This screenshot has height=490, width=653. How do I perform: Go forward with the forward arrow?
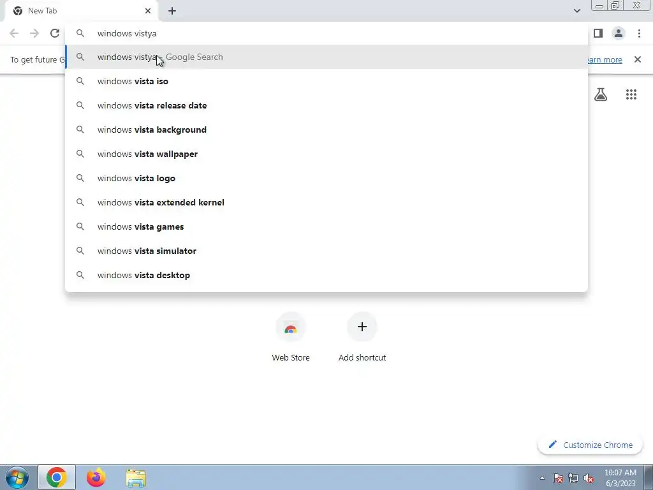[34, 33]
